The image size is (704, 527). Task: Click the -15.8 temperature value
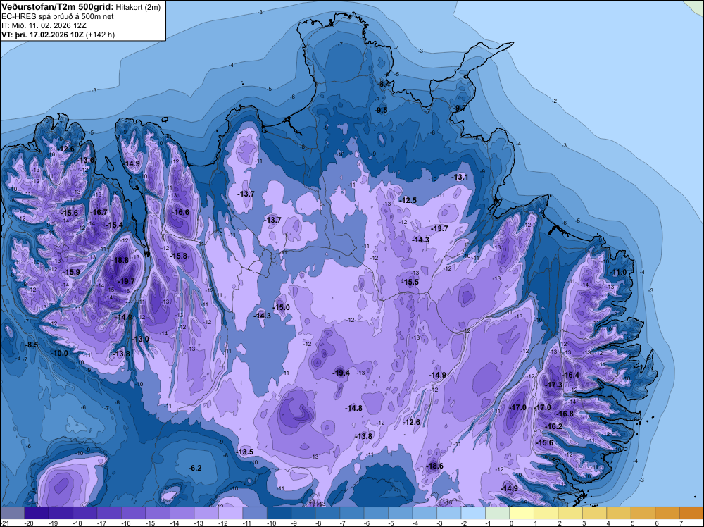click(178, 256)
